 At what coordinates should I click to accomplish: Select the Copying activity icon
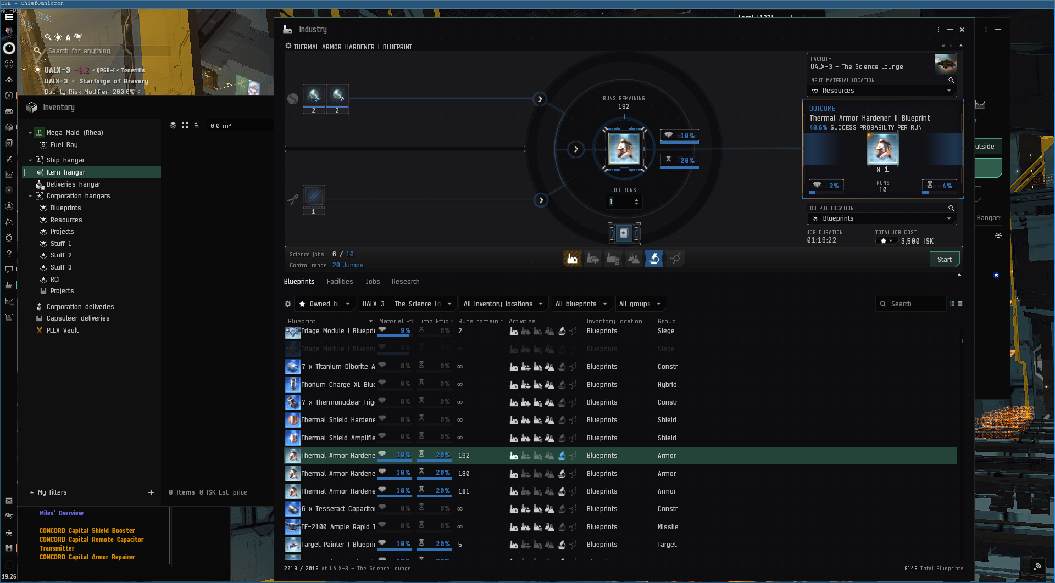point(634,259)
